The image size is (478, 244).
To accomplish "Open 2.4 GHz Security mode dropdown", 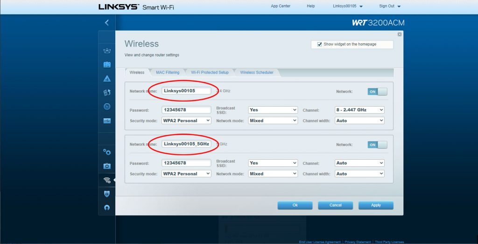I will (x=186, y=121).
